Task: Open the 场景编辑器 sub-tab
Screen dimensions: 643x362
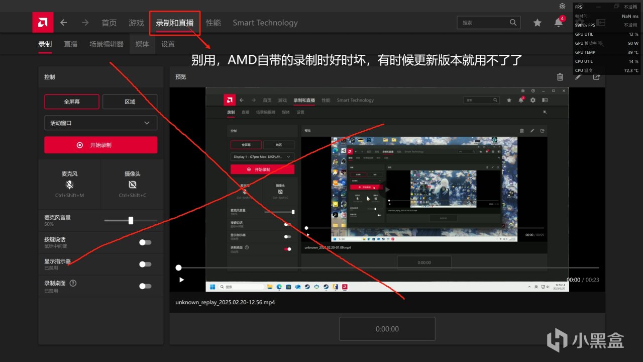Action: [x=106, y=44]
